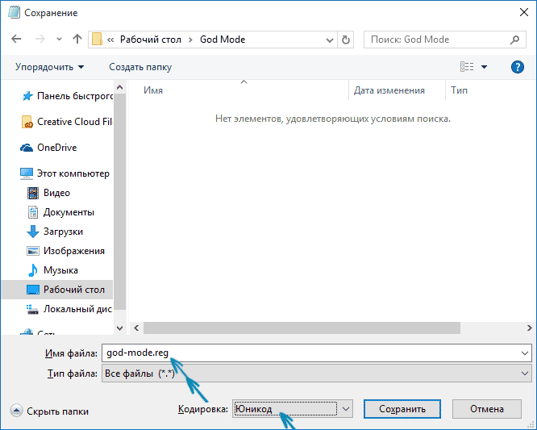Click the sidebar scrollbar up arrow
Viewport: 537px width, 430px height.
coord(120,87)
